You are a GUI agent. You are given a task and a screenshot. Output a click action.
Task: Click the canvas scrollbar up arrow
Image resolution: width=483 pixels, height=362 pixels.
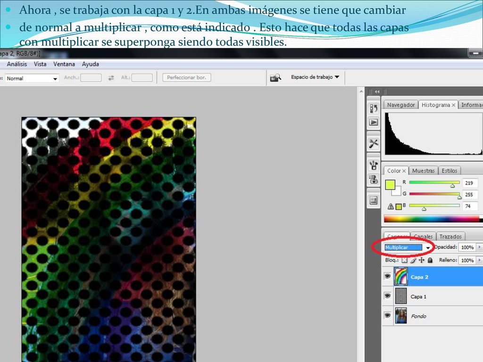point(361,91)
